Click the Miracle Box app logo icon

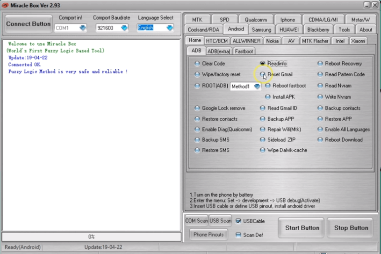(x=5, y=5)
